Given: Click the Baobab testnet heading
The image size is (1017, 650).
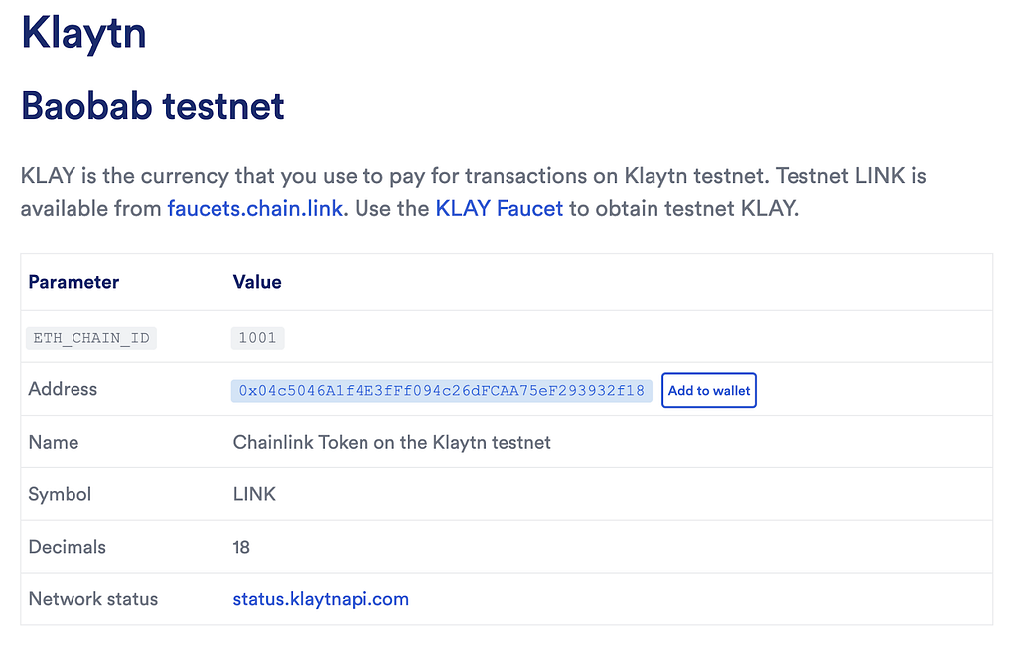Looking at the screenshot, I should pyautogui.click(x=153, y=105).
